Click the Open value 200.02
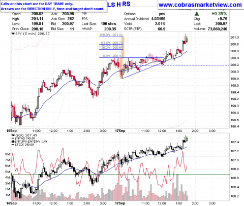Screen dimensions: 244x206 [37, 14]
